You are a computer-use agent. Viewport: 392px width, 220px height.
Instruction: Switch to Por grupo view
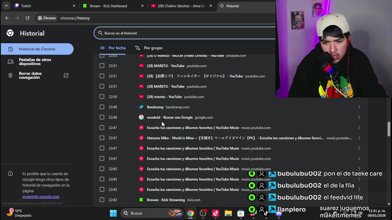coord(149,48)
